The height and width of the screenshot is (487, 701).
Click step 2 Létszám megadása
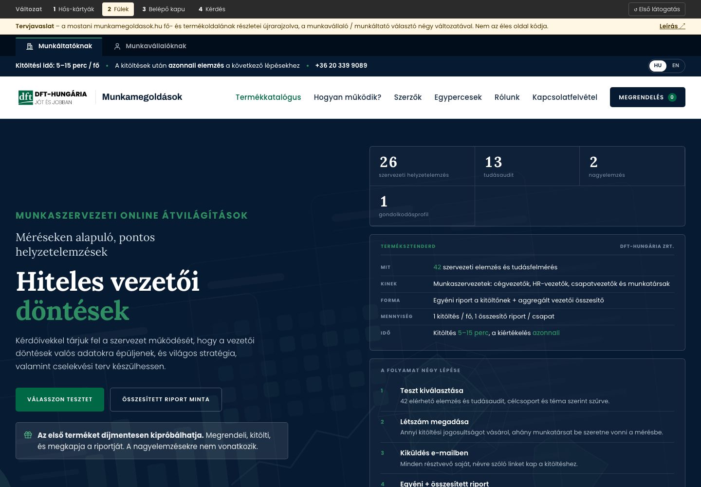(527, 427)
